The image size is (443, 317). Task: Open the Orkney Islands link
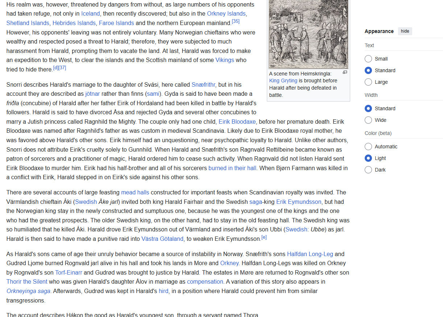point(227,13)
